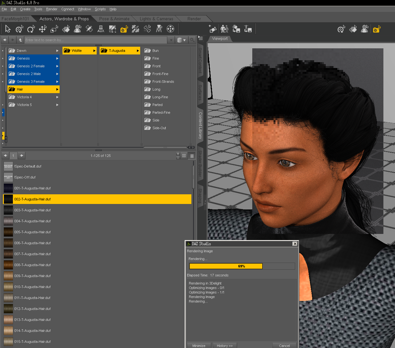Go forward in content library navigation
Viewport: 395px width, 348px height.
click(13, 40)
